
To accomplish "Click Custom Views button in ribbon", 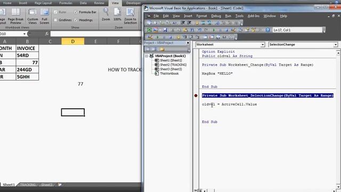I will tap(33, 17).
